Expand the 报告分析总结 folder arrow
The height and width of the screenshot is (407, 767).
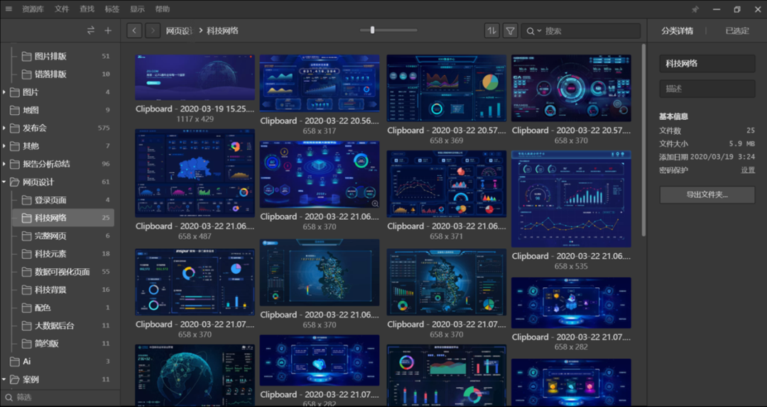pos(4,165)
